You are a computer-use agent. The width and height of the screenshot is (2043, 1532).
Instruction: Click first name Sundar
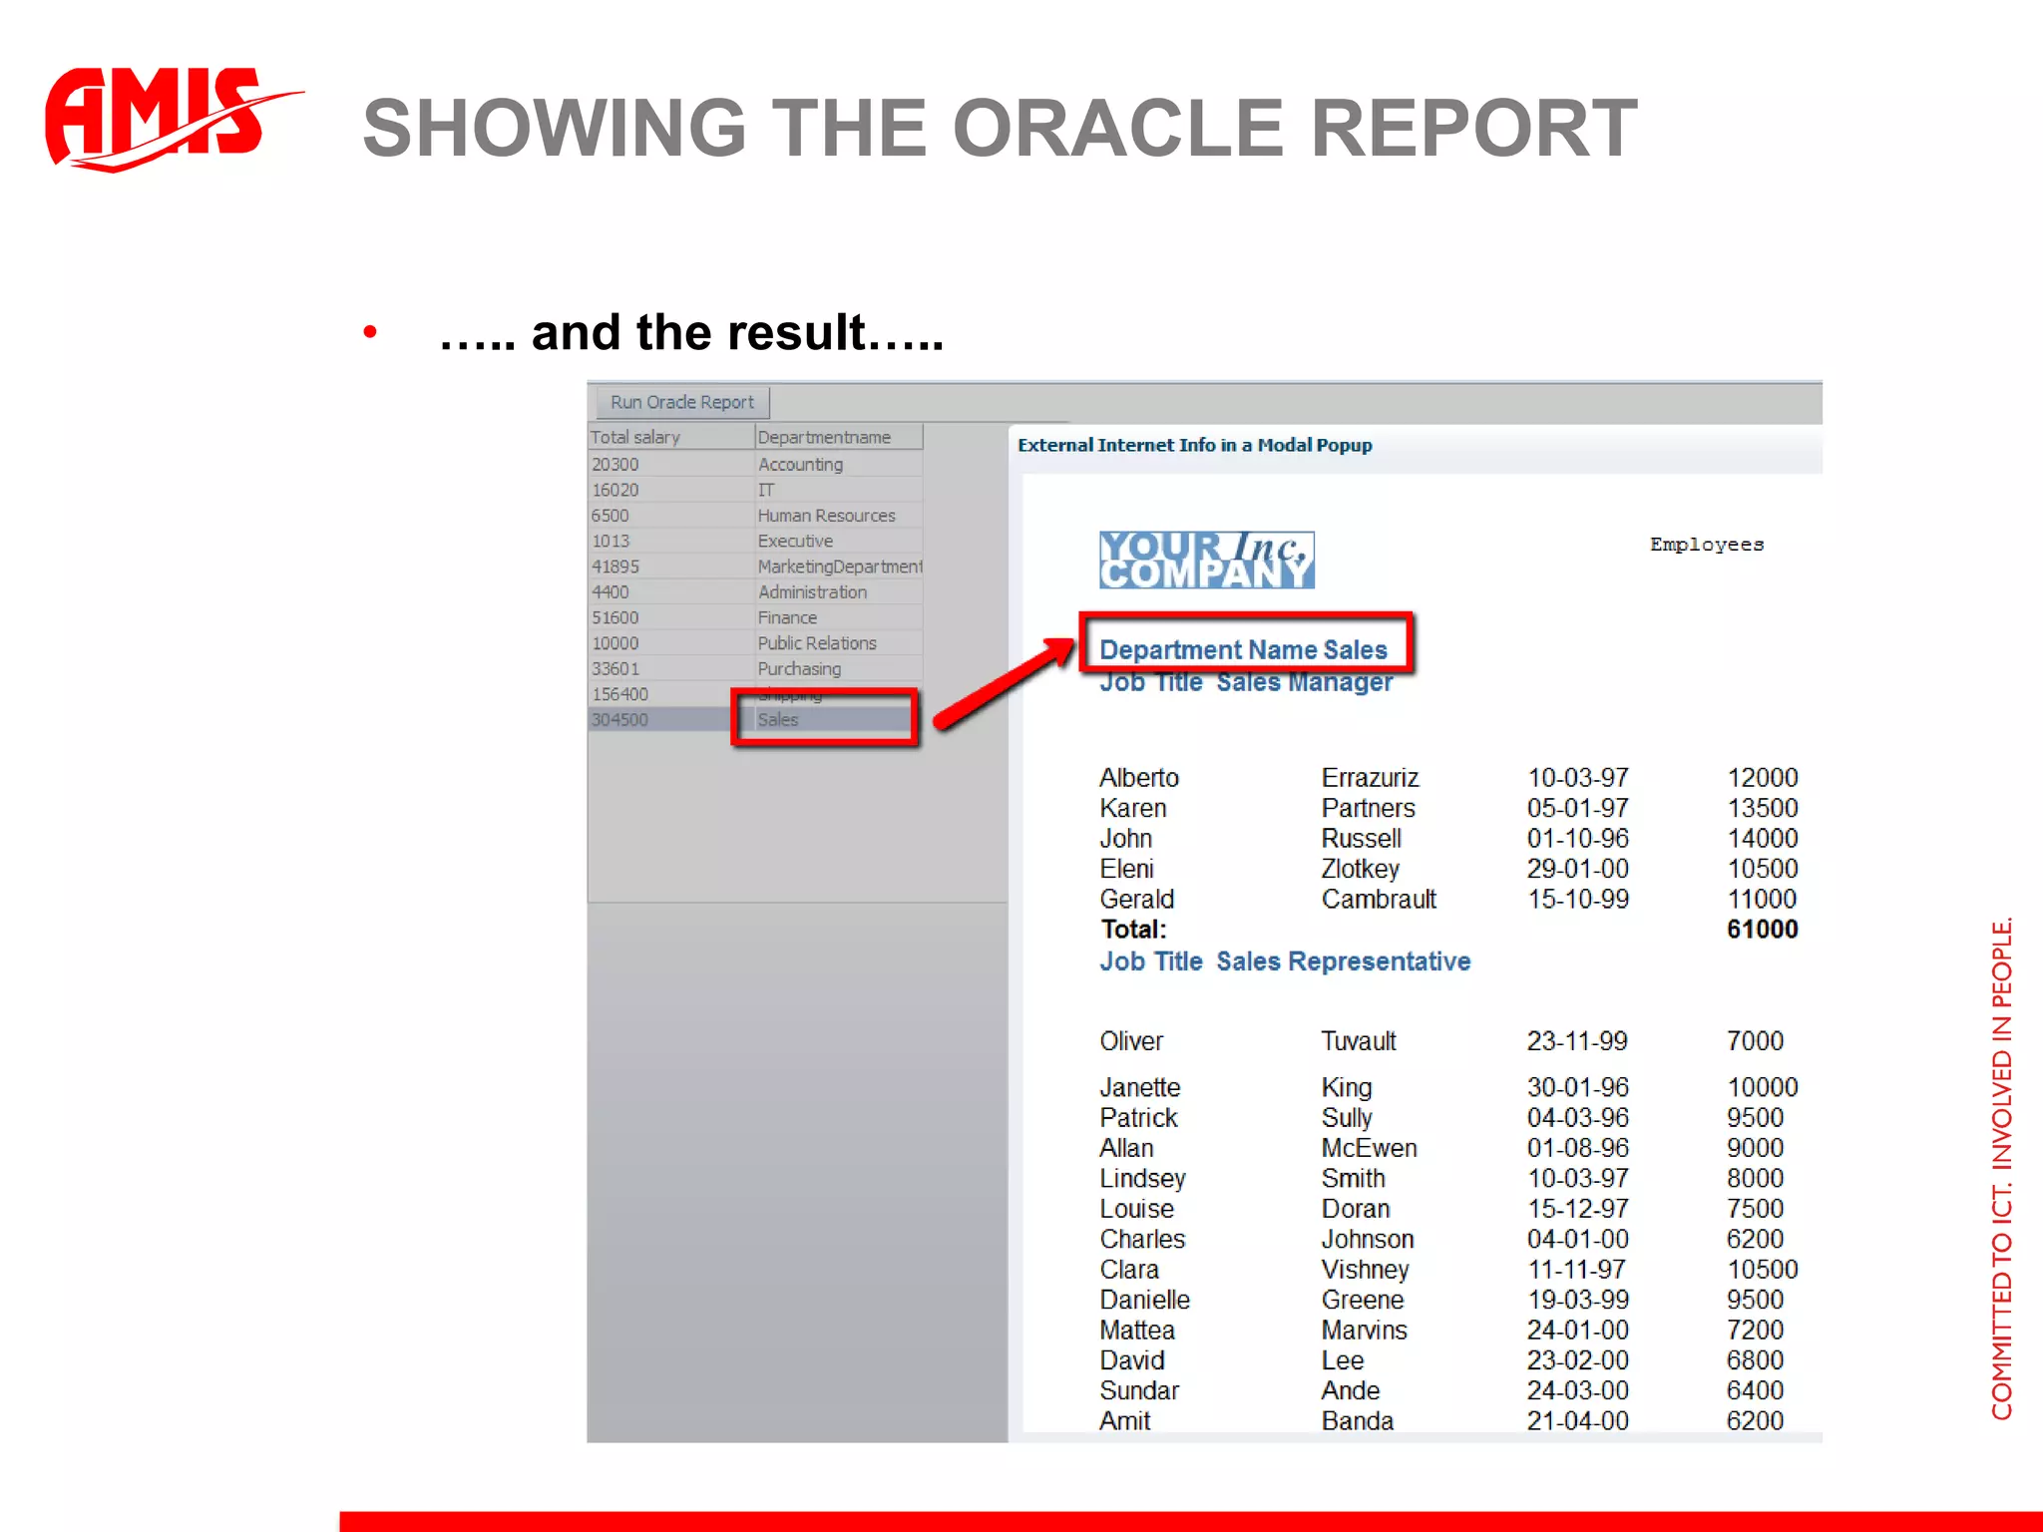[1139, 1390]
